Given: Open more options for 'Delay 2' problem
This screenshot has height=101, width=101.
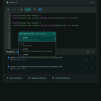Looking at the screenshot, I should [x=87, y=60].
